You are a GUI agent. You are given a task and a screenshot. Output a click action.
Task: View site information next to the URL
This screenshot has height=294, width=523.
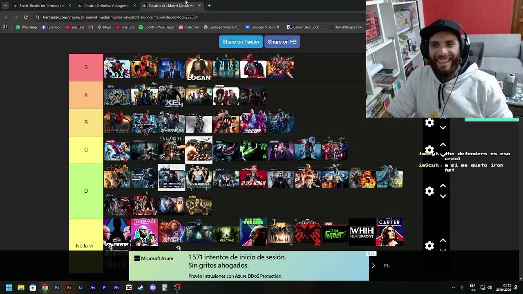(x=38, y=17)
